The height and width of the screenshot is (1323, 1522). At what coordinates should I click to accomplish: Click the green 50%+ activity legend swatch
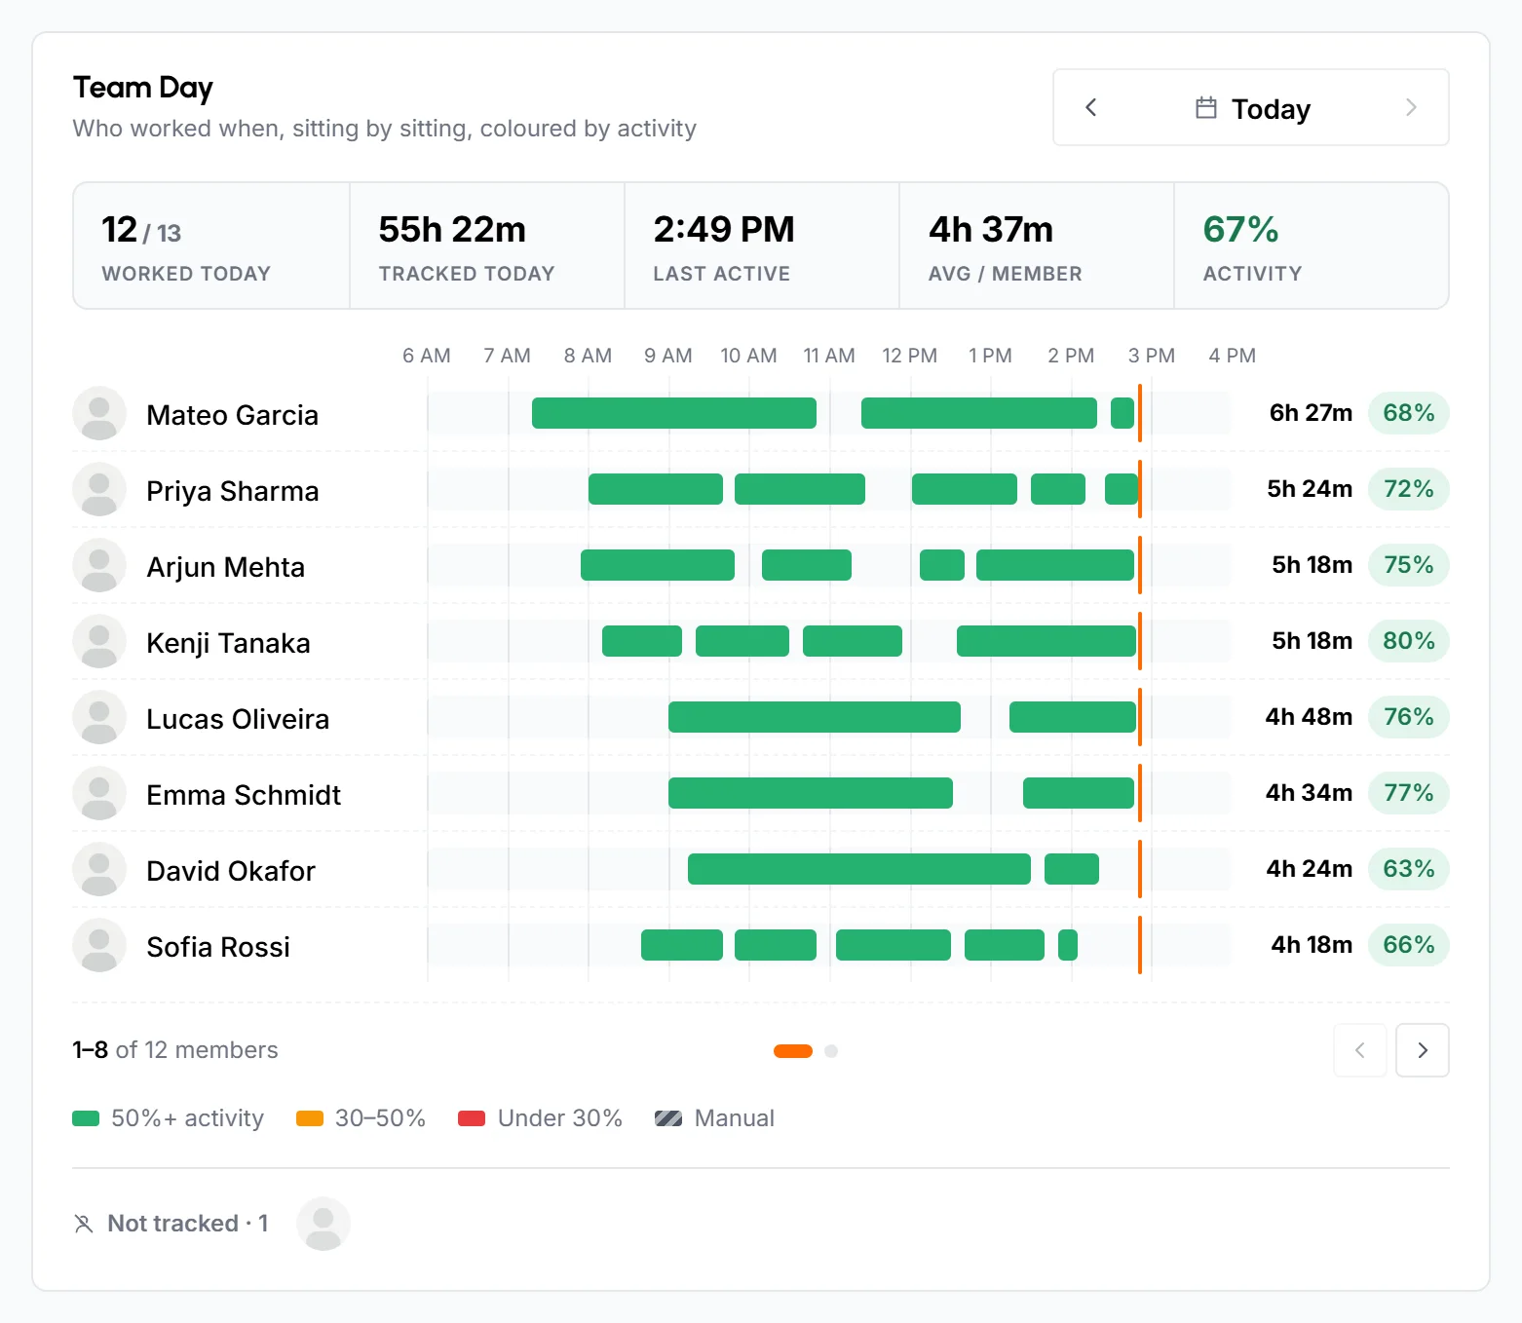(86, 1118)
